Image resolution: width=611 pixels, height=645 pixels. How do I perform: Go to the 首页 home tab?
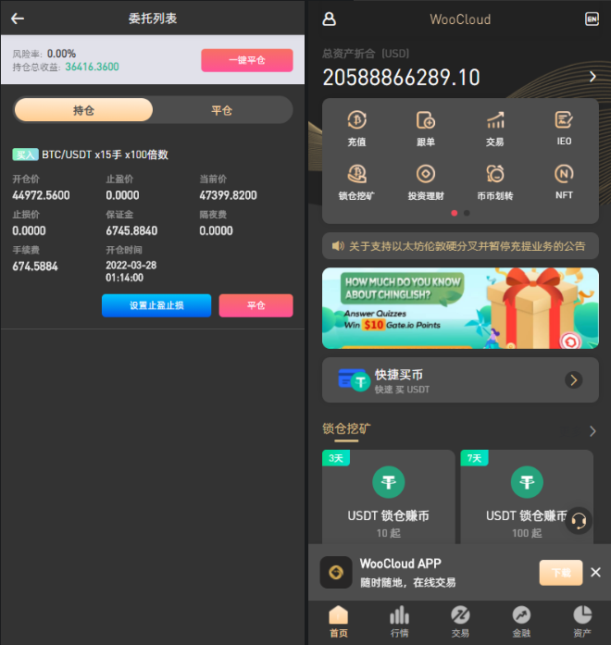tap(339, 622)
